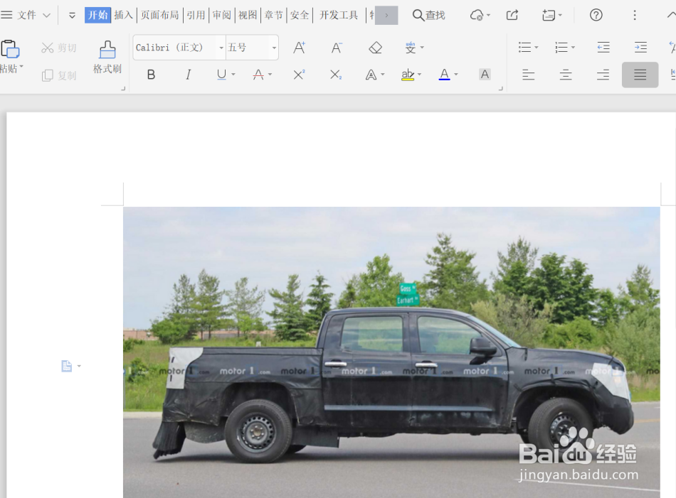Go to the 安全 tab

pos(299,15)
